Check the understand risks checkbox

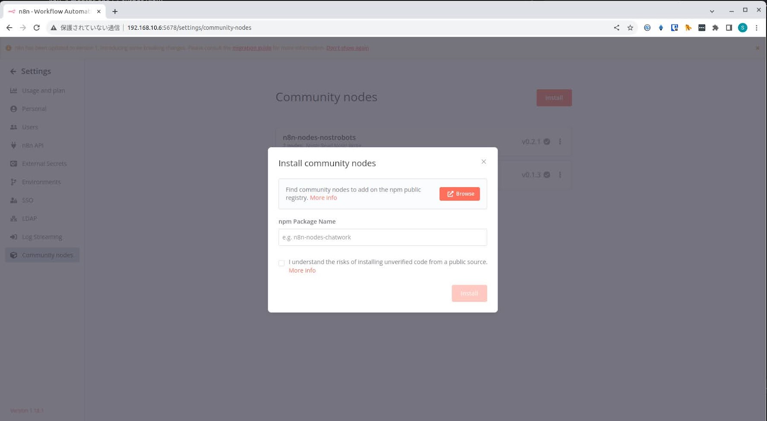(282, 263)
